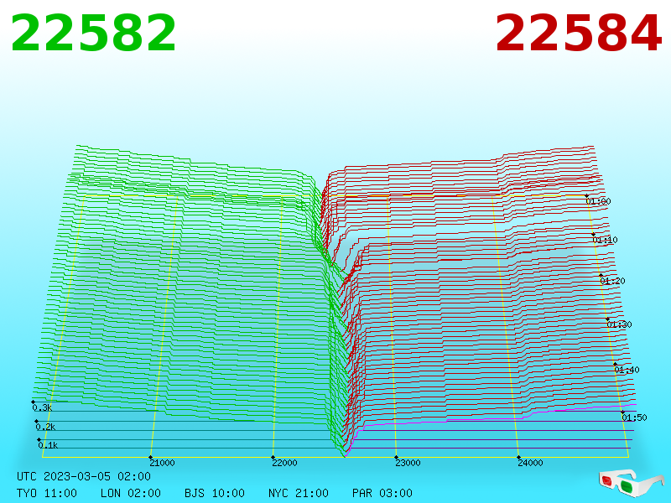Click the PAR 03:00 Paris time
The width and height of the screenshot is (671, 503).
(382, 493)
